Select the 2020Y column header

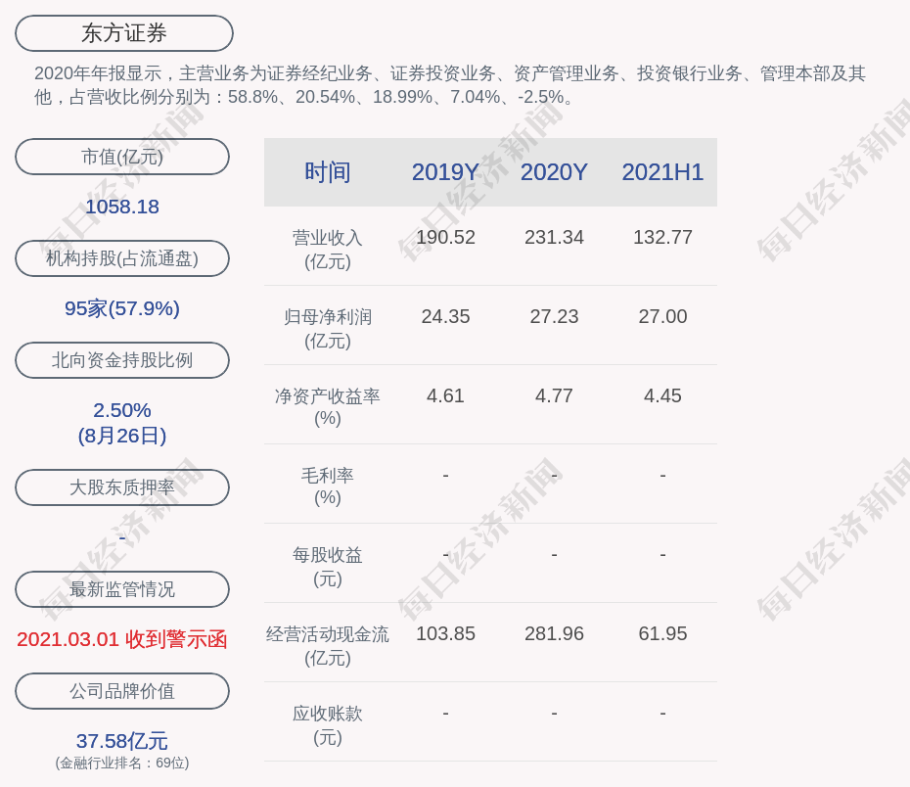tap(554, 172)
